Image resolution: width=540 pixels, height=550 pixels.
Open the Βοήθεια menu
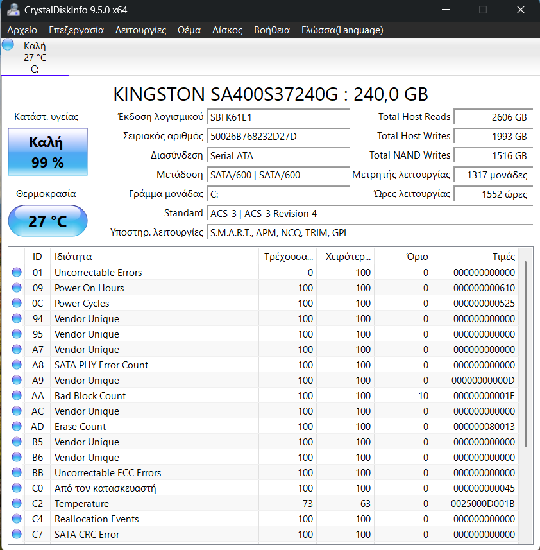(272, 30)
